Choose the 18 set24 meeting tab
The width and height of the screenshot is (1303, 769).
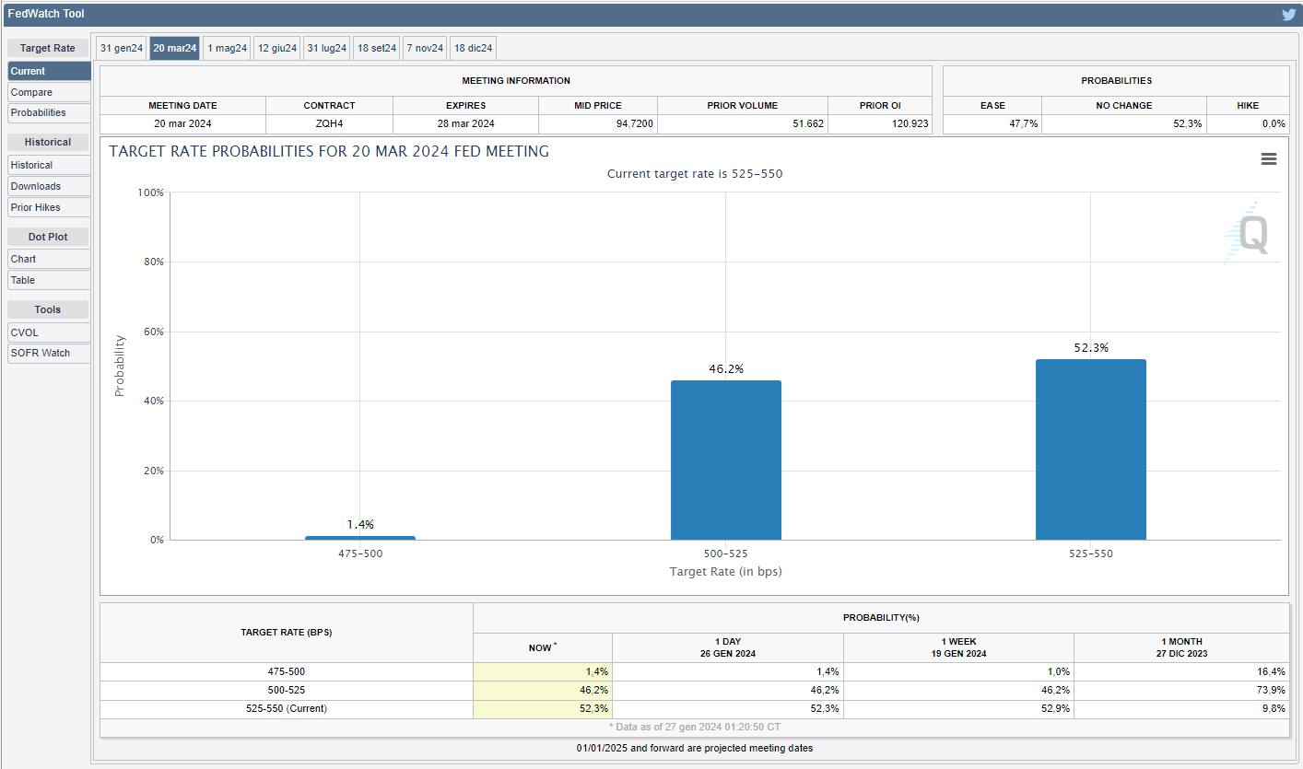377,48
